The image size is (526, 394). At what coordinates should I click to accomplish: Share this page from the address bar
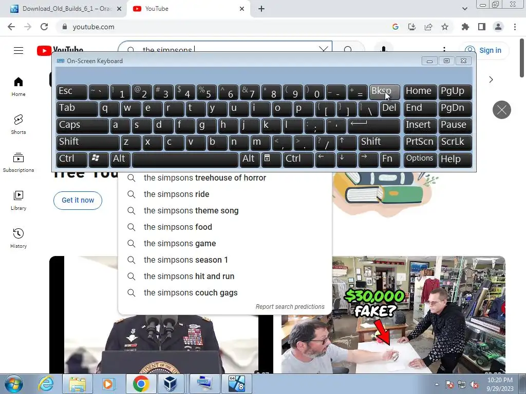click(428, 27)
